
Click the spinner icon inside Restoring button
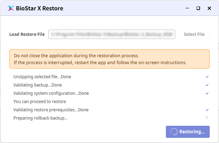pos(174,132)
